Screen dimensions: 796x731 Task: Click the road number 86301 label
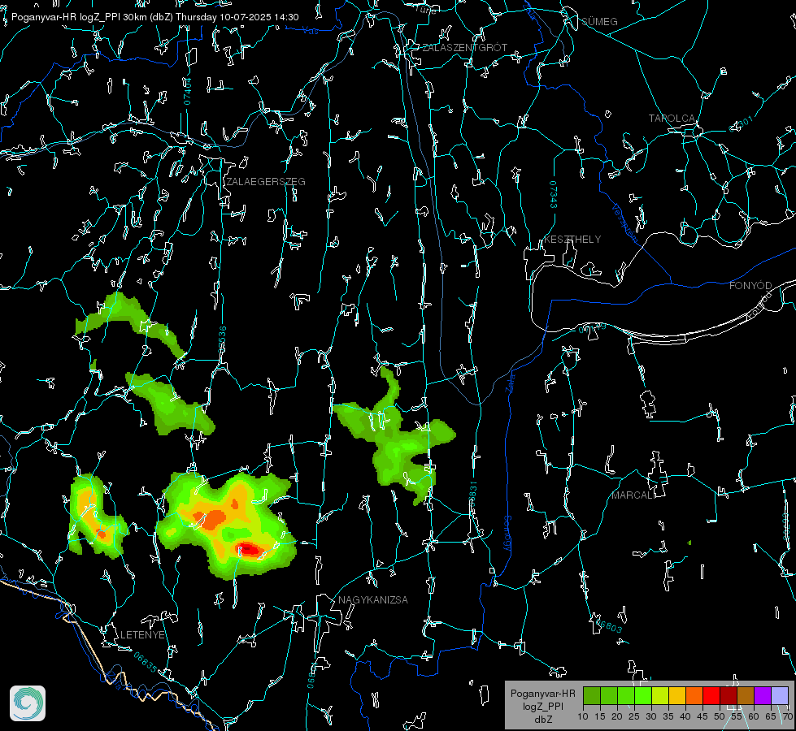[742, 124]
